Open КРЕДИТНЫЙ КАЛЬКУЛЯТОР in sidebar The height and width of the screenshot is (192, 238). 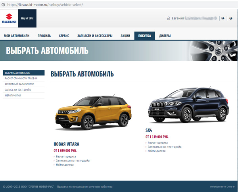pyautogui.click(x=19, y=84)
